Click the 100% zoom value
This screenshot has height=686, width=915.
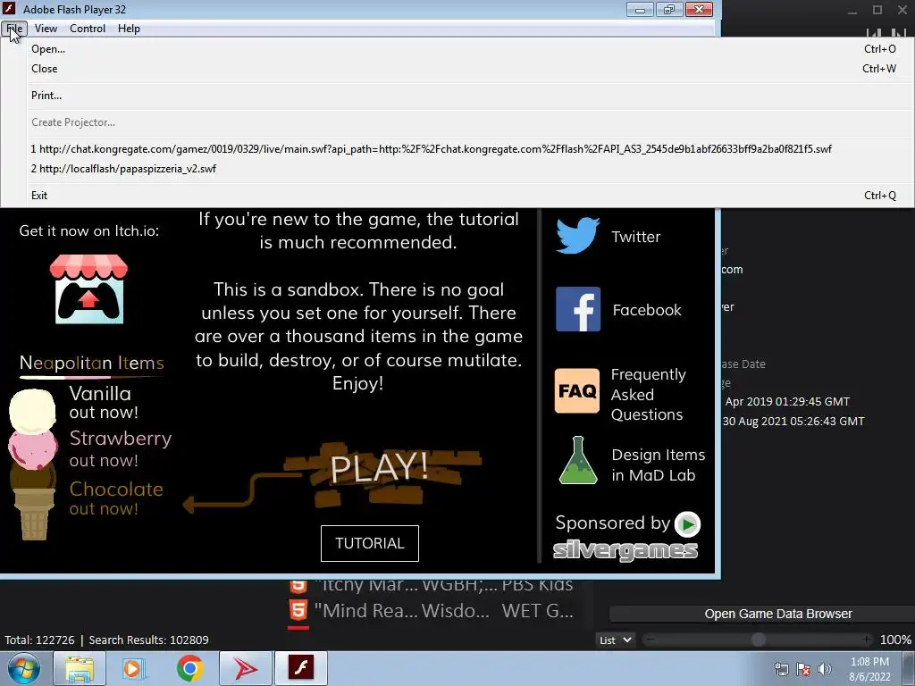pos(895,640)
